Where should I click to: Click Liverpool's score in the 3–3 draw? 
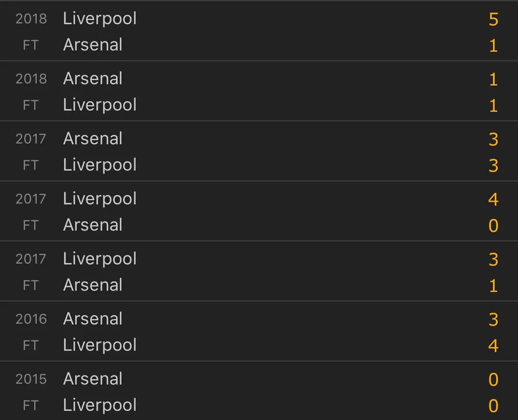493,166
